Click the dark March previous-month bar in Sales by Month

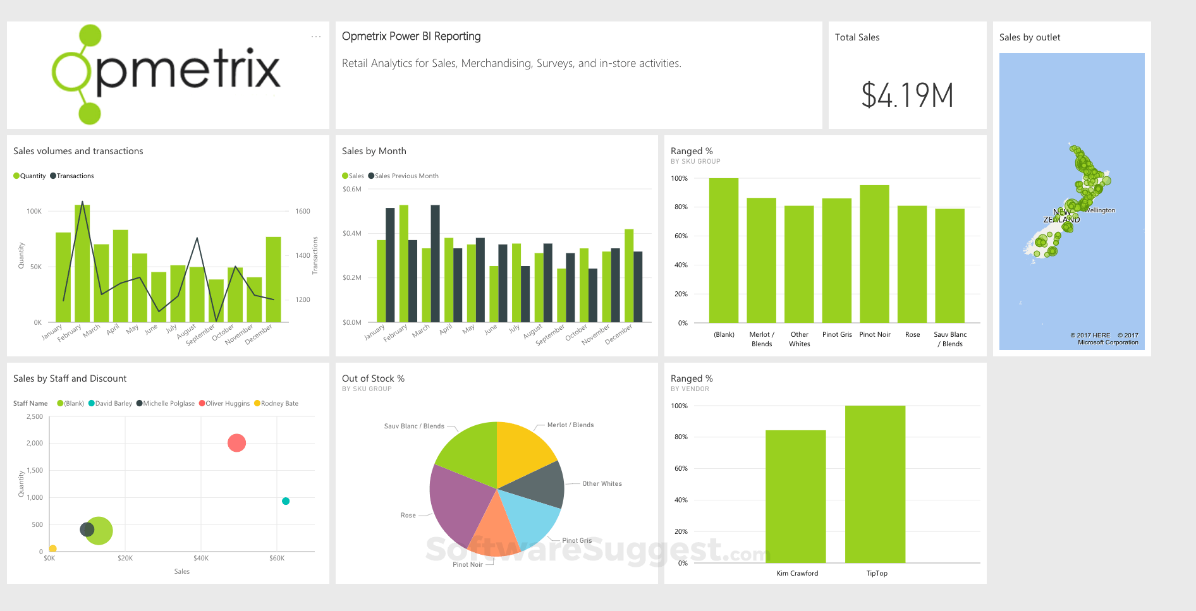coord(436,263)
